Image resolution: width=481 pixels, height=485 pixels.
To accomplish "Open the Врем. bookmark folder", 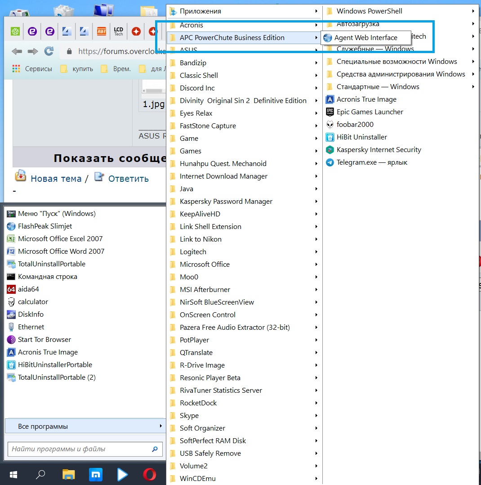I will tap(116, 69).
